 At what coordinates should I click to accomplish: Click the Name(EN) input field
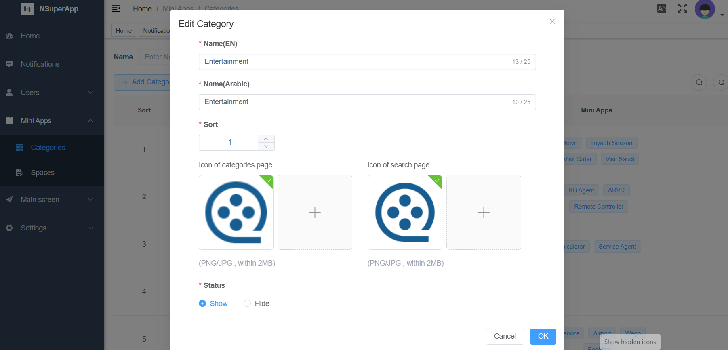tap(356, 62)
